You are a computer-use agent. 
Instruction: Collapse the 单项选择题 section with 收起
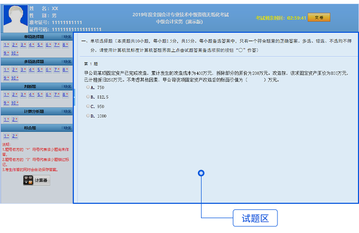tap(66, 37)
